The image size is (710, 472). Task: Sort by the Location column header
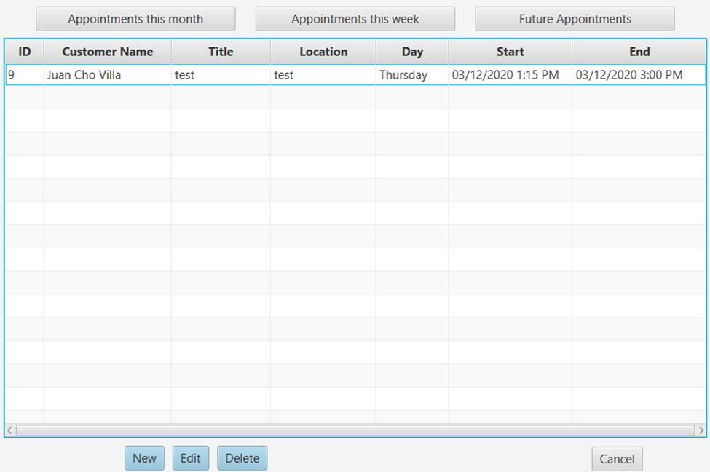323,52
